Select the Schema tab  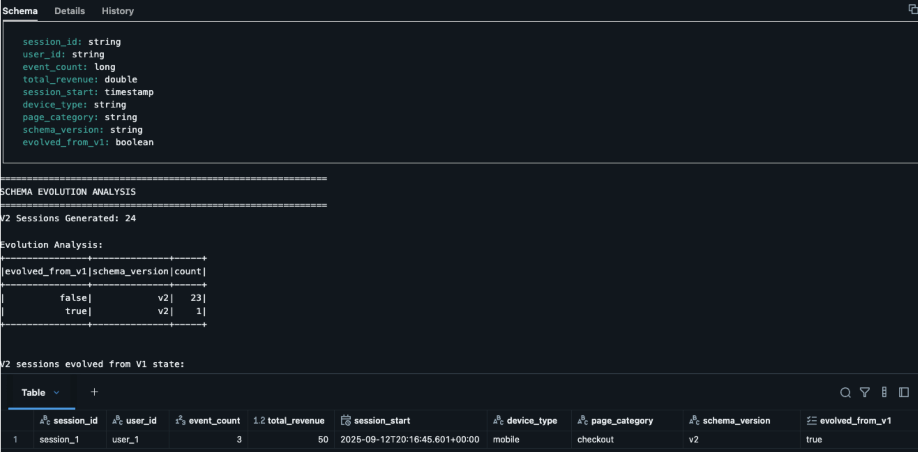point(20,11)
